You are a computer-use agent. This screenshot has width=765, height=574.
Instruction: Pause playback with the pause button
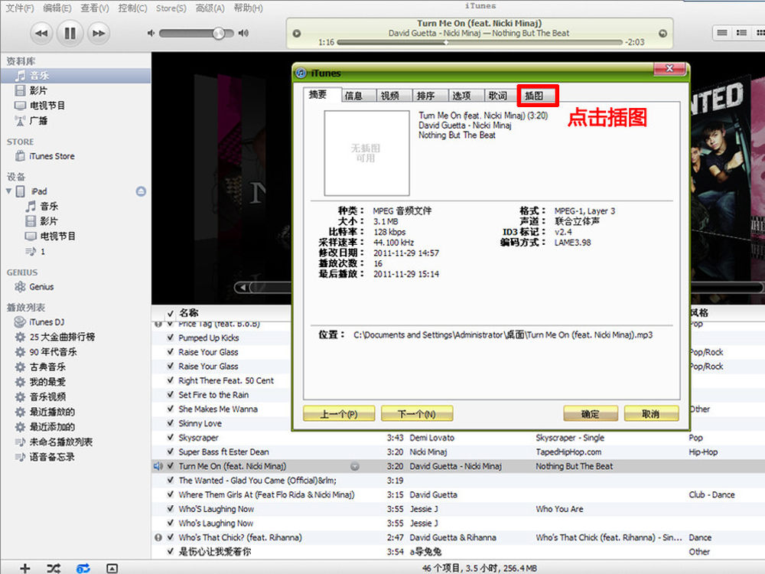tap(70, 33)
